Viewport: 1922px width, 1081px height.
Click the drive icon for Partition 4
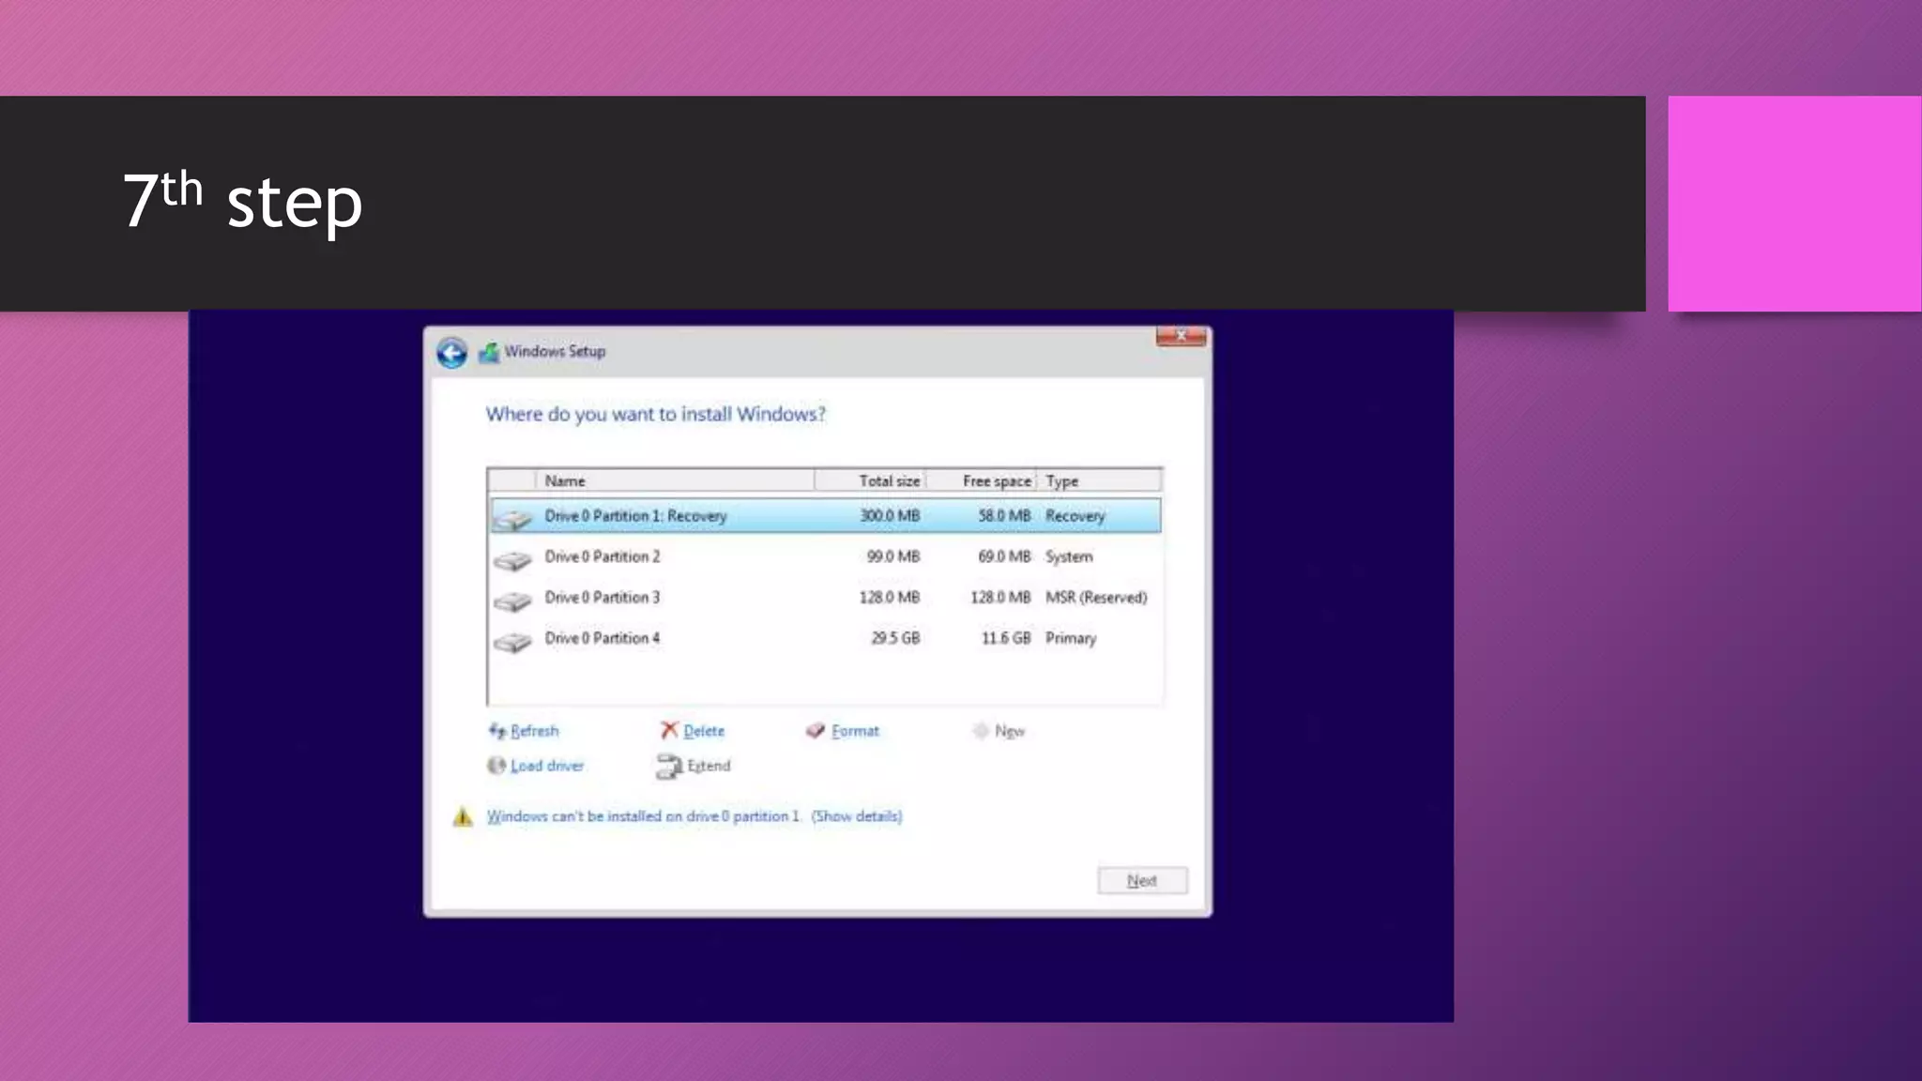[x=512, y=642]
